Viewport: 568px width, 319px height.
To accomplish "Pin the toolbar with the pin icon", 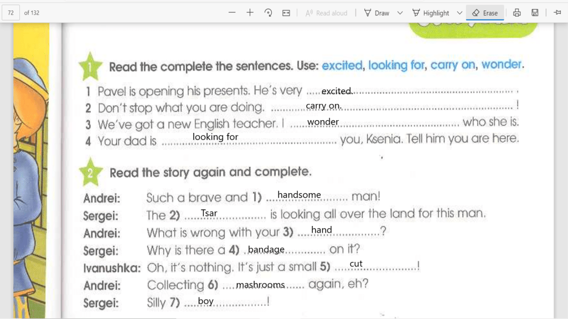I will [557, 13].
